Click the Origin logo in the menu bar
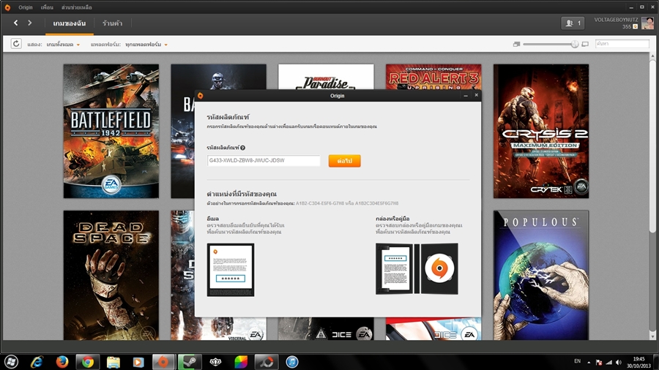Screen dimensions: 659x370 (7, 7)
